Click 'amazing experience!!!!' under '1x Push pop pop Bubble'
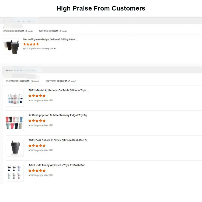 click(41, 125)
